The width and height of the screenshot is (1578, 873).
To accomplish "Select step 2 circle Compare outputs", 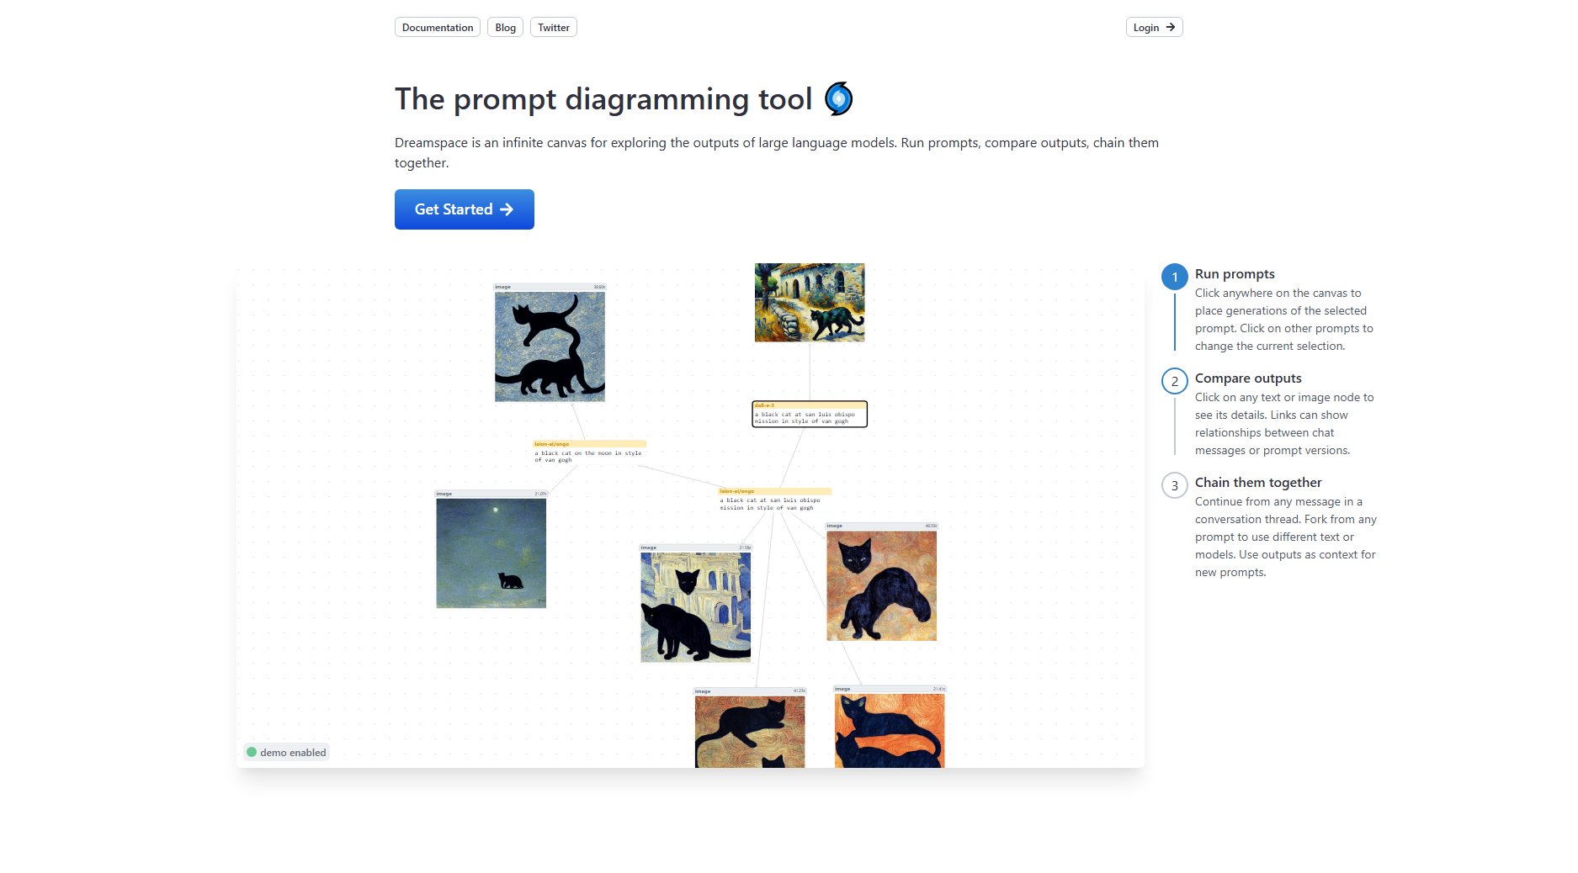I will tap(1175, 381).
